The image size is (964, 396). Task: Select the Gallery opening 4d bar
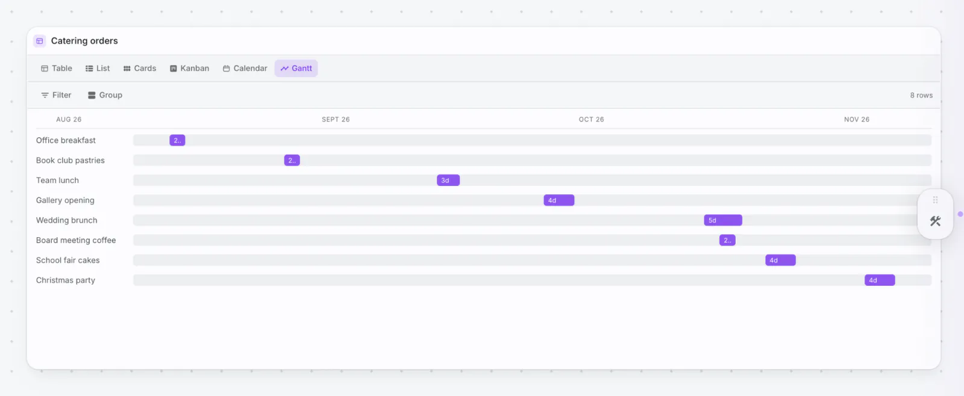point(559,200)
